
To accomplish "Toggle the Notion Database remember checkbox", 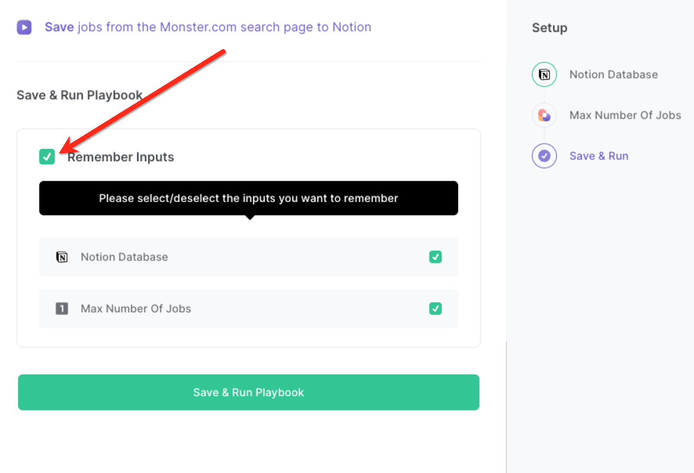I will point(435,257).
